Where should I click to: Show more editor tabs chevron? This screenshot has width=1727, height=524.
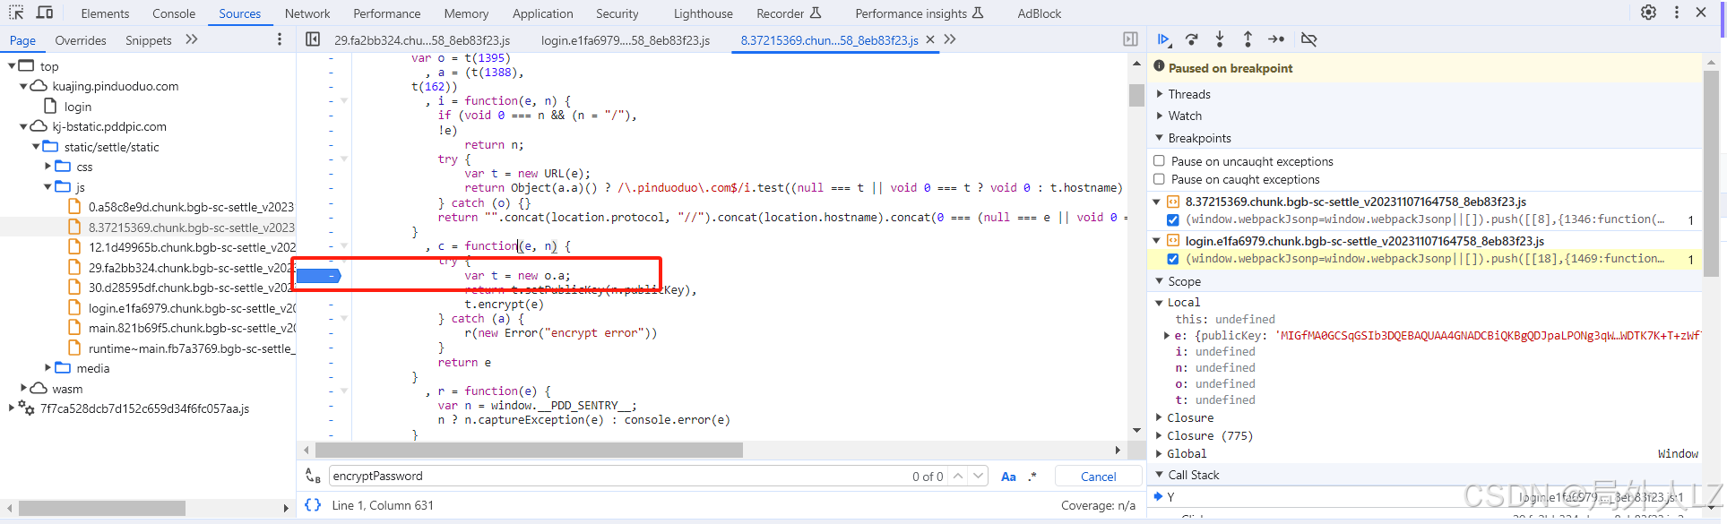coord(950,39)
